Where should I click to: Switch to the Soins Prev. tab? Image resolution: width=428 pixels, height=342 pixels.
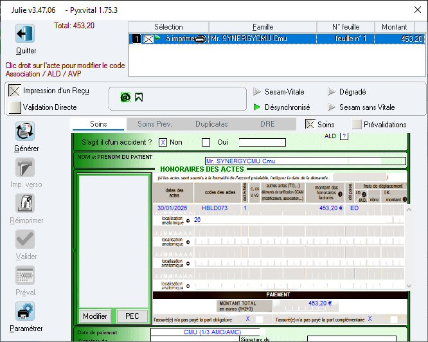155,124
